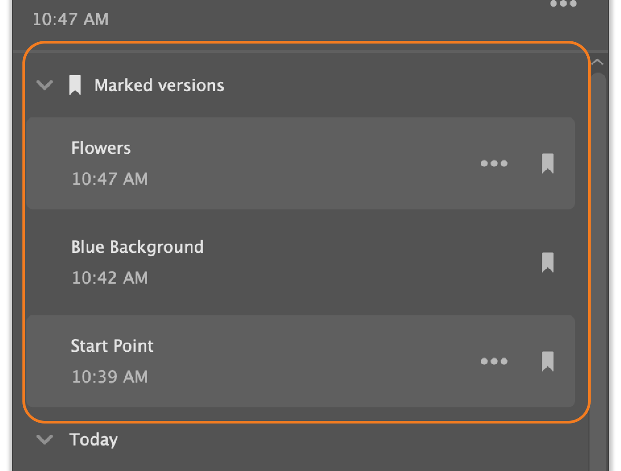The width and height of the screenshot is (621, 471).
Task: Click the 10:47 AM timestamp under Flowers
Action: click(x=110, y=179)
